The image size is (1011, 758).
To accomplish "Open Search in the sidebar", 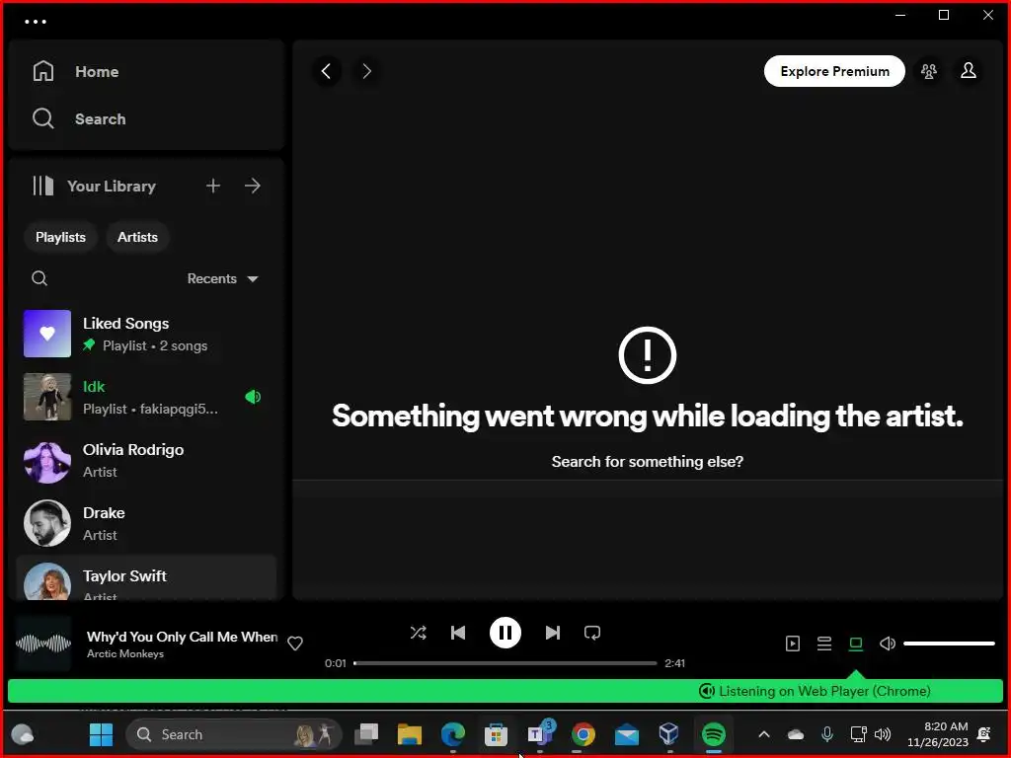I will [79, 119].
